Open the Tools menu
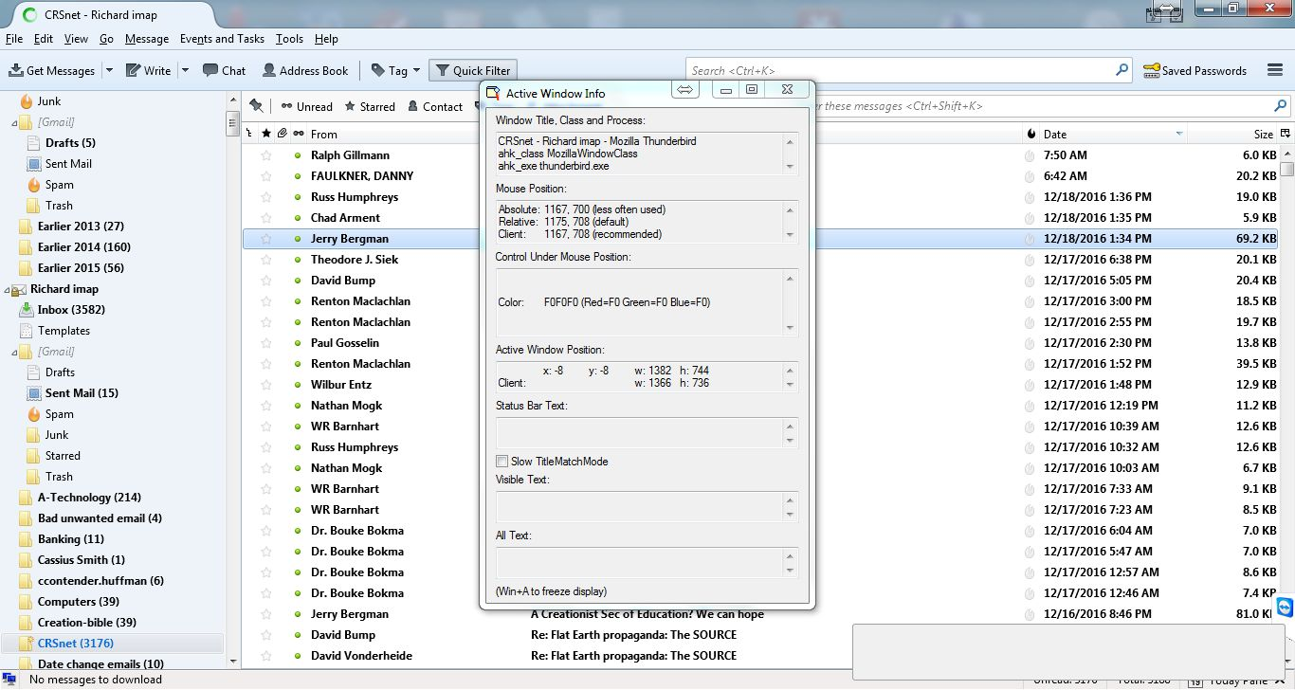Screen dimensions: 1295x690 click(x=289, y=39)
